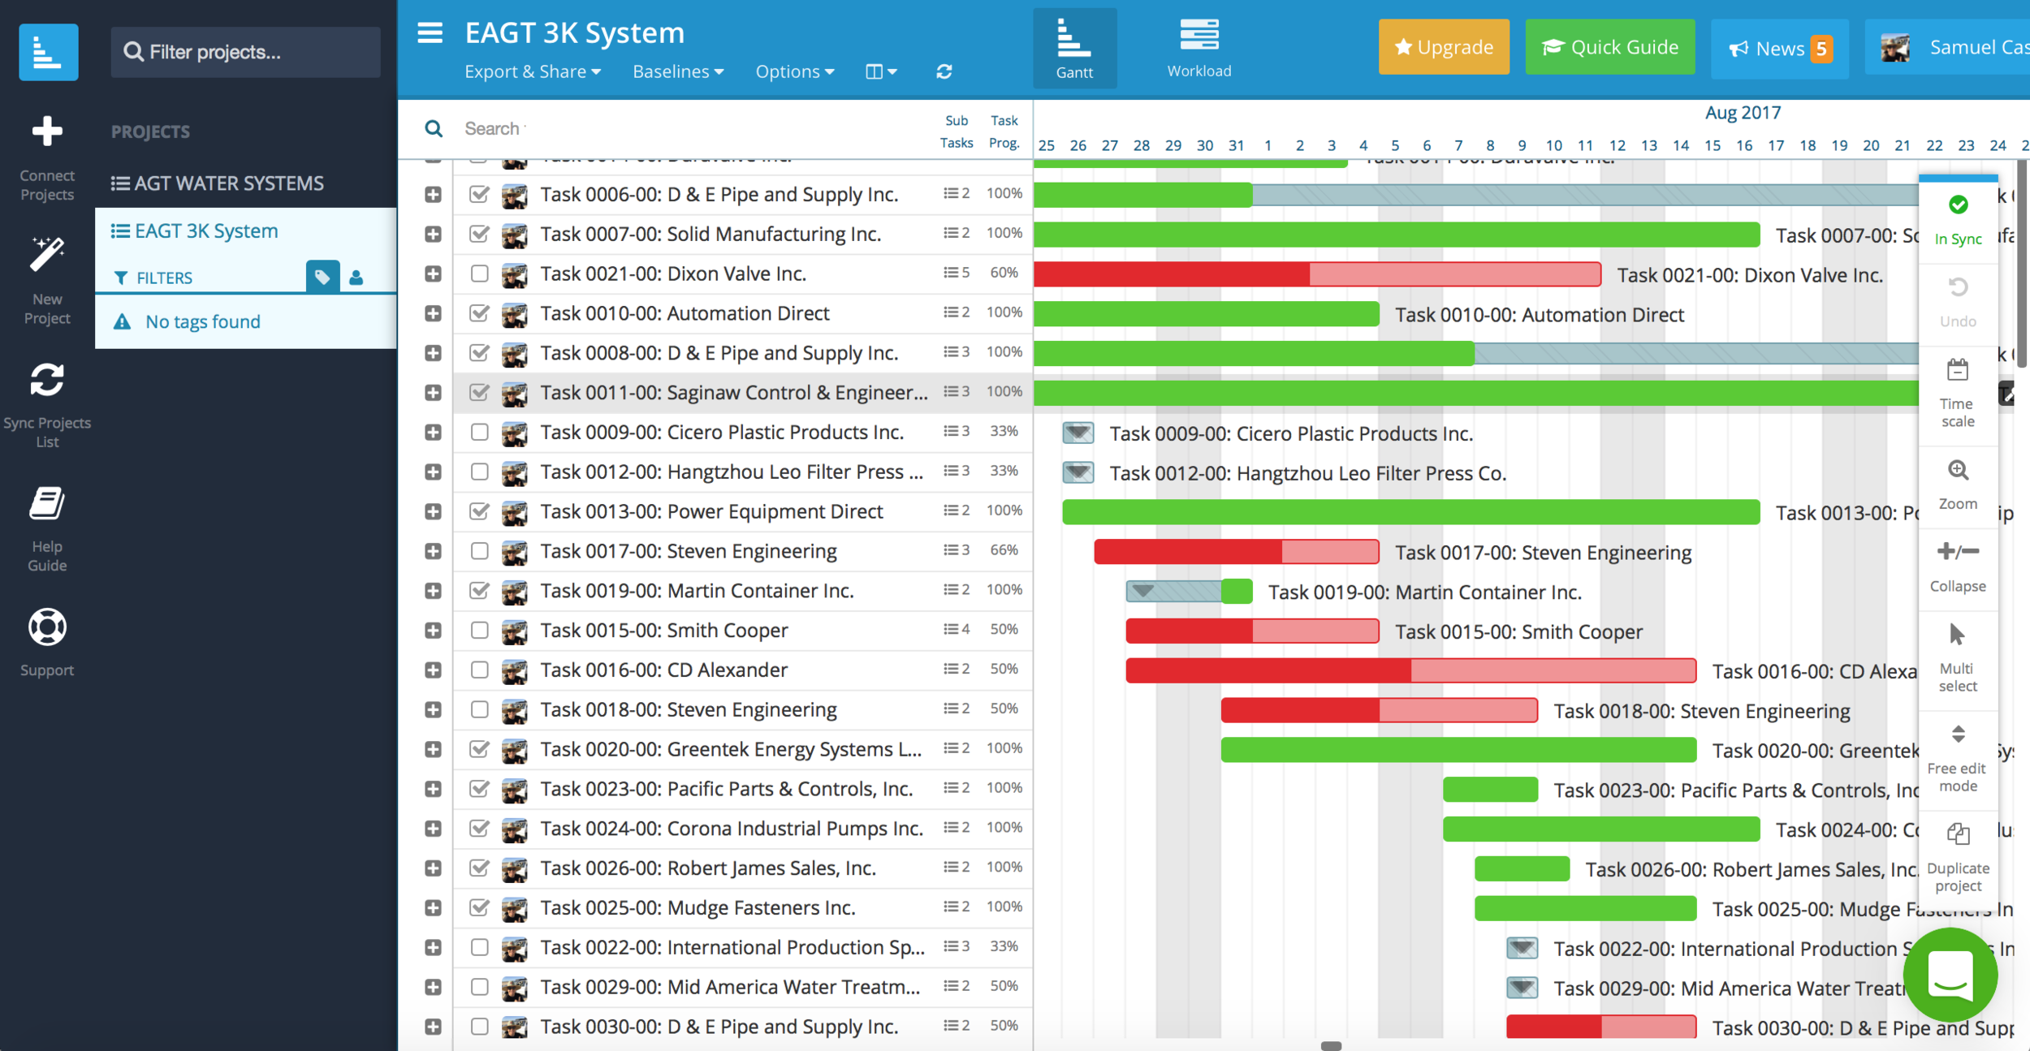Expand Task 0030-00 D & E Pipe row

click(433, 1027)
